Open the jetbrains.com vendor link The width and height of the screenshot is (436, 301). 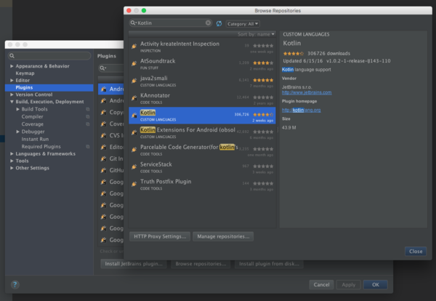tap(307, 92)
